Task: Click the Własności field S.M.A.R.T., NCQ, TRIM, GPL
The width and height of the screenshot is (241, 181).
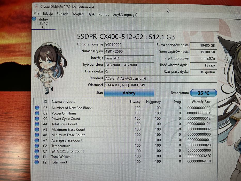Action: (x=160, y=85)
